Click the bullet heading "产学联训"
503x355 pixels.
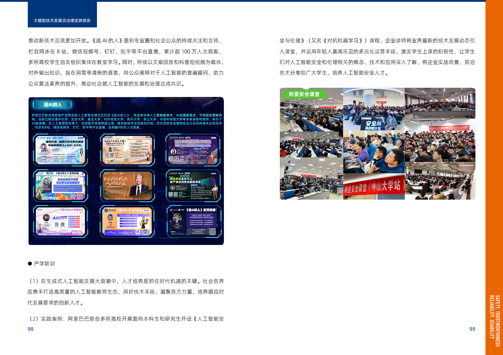tap(44, 264)
